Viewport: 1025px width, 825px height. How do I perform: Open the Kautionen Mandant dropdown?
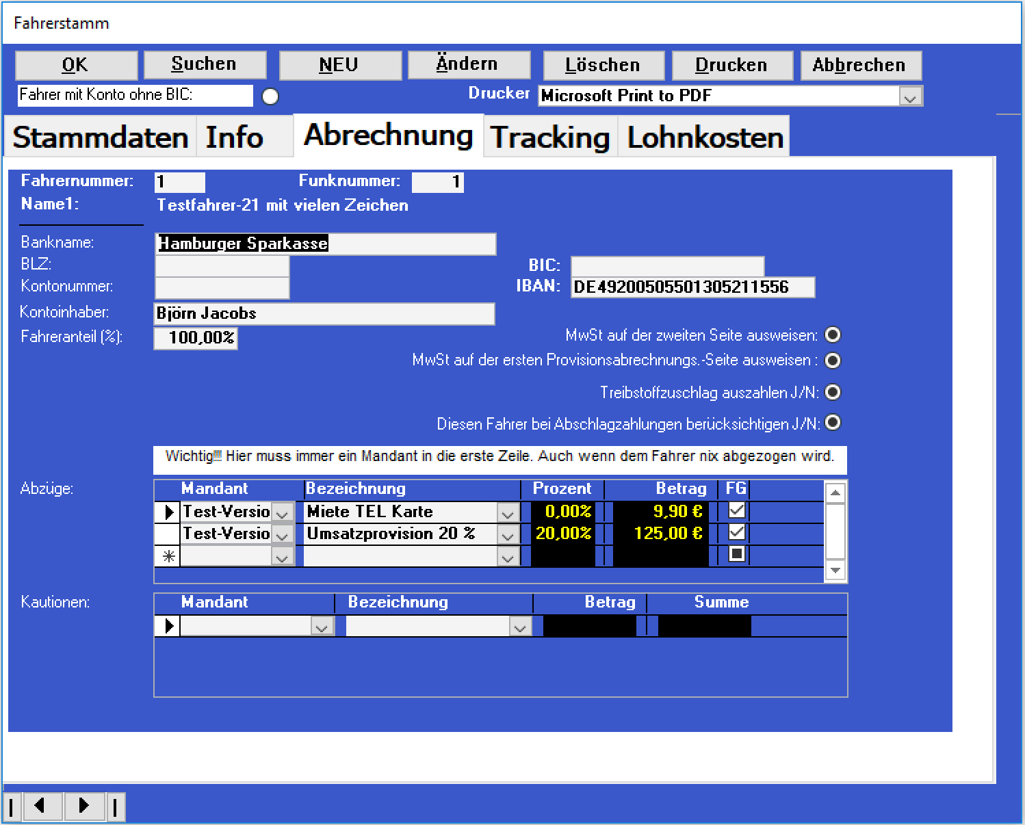(x=321, y=627)
